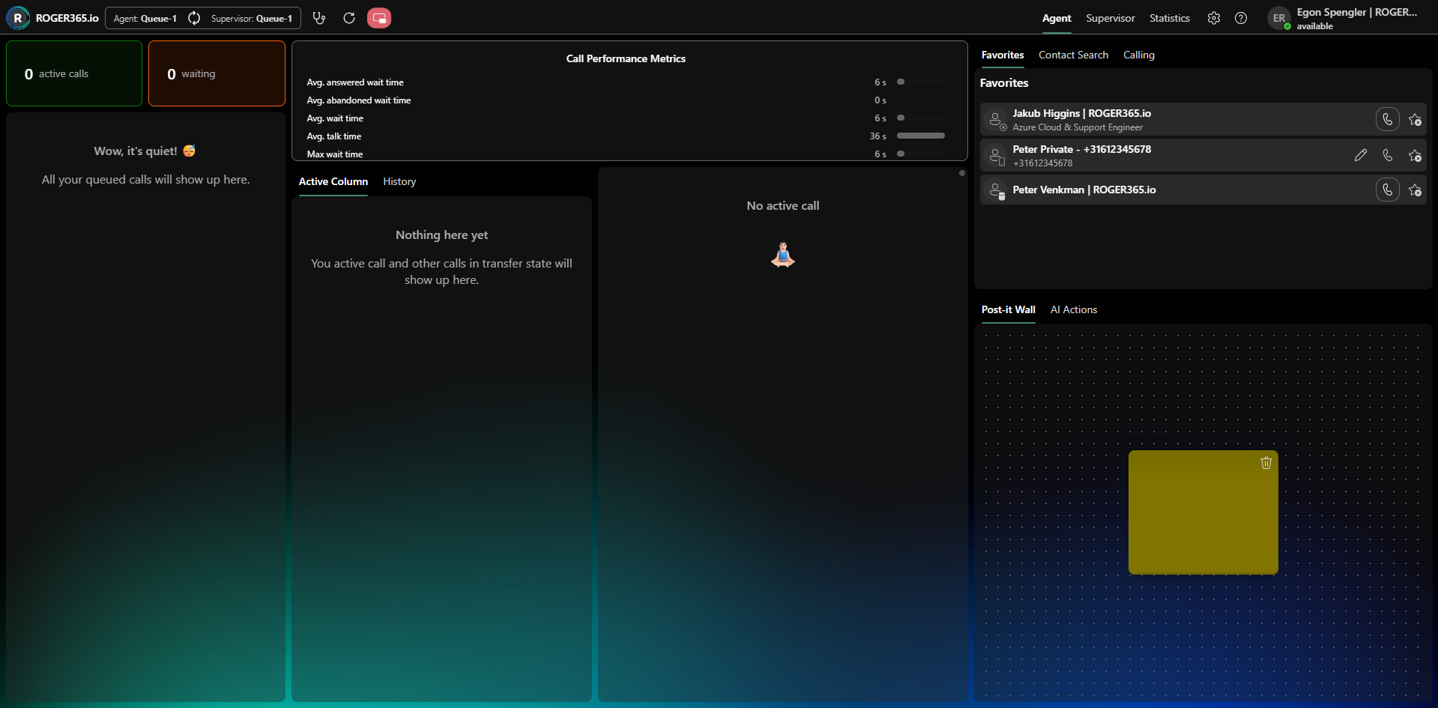Open the help question mark icon
This screenshot has width=1438, height=708.
coord(1241,18)
